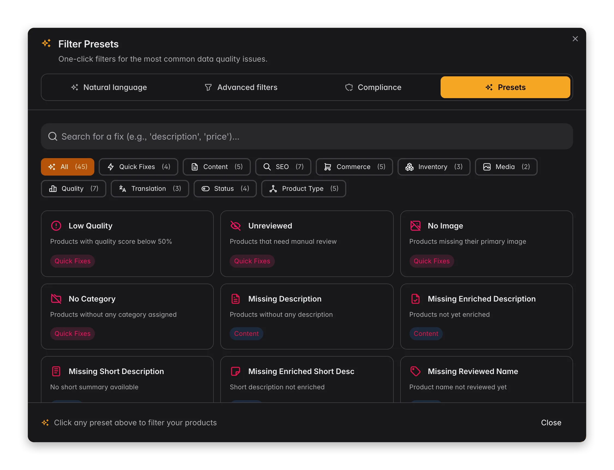Click the sticky note icon on Missing Enriched Short Desc
Image resolution: width=614 pixels, height=470 pixels.
pos(236,371)
